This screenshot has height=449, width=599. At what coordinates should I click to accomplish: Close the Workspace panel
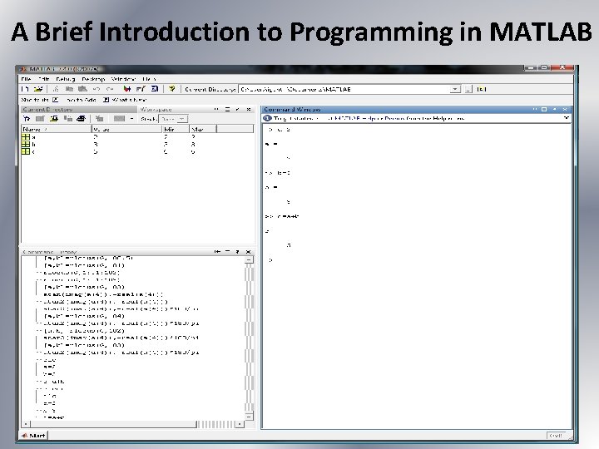249,109
